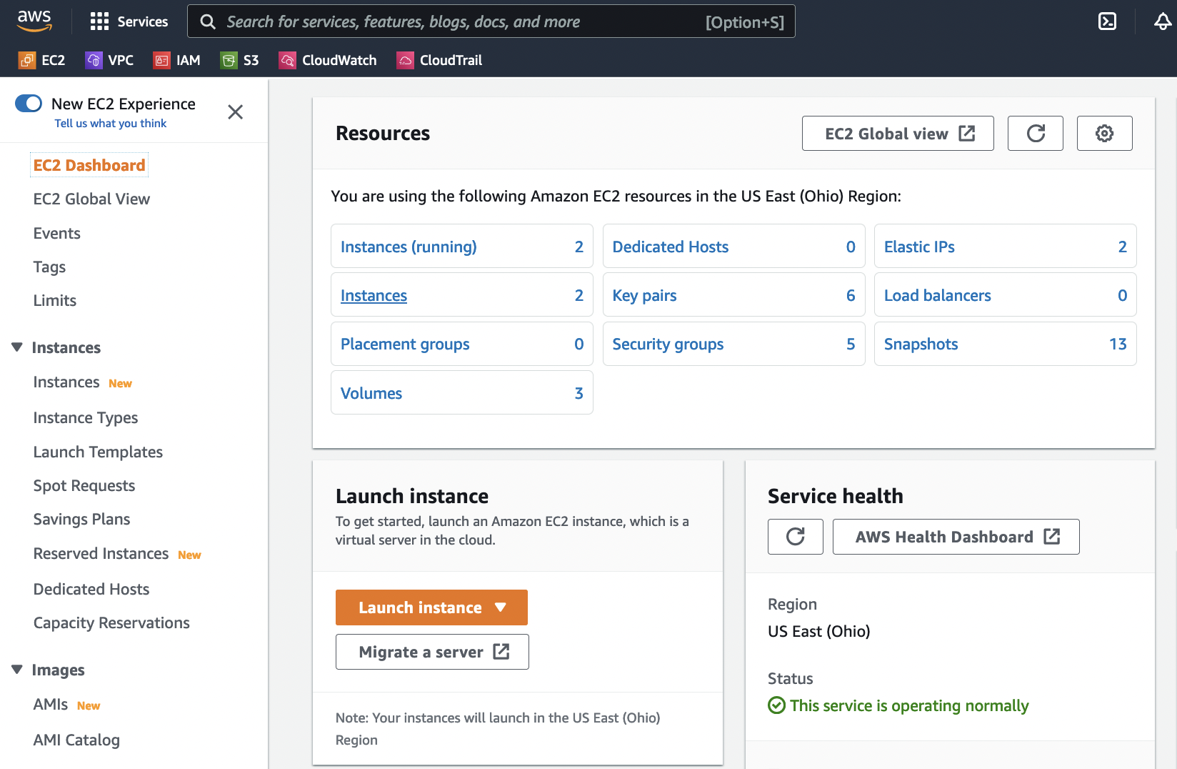Image resolution: width=1177 pixels, height=769 pixels.
Task: Click the Migrate a server button
Action: (432, 652)
